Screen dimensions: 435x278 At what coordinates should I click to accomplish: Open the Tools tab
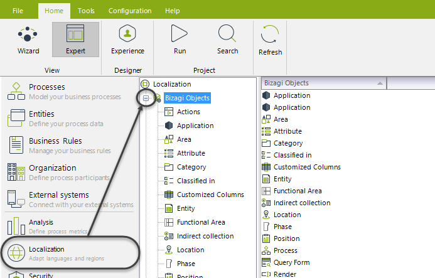[x=86, y=11]
